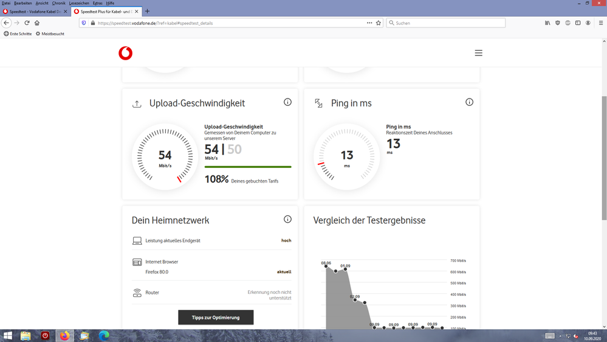The height and width of the screenshot is (342, 607).
Task: Open the Datei menu
Action: click(6, 3)
